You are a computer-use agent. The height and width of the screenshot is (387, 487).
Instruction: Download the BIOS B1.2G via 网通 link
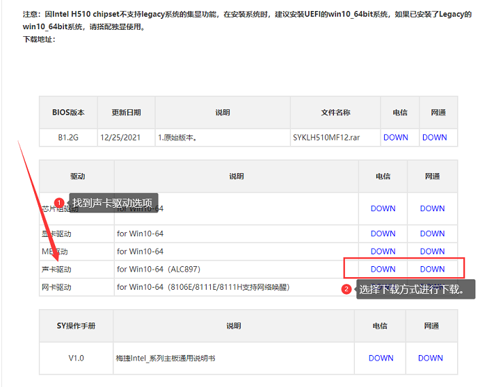(x=434, y=138)
